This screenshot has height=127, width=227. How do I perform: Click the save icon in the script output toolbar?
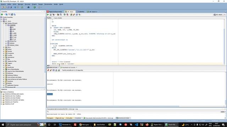pyautogui.click(x=54, y=70)
